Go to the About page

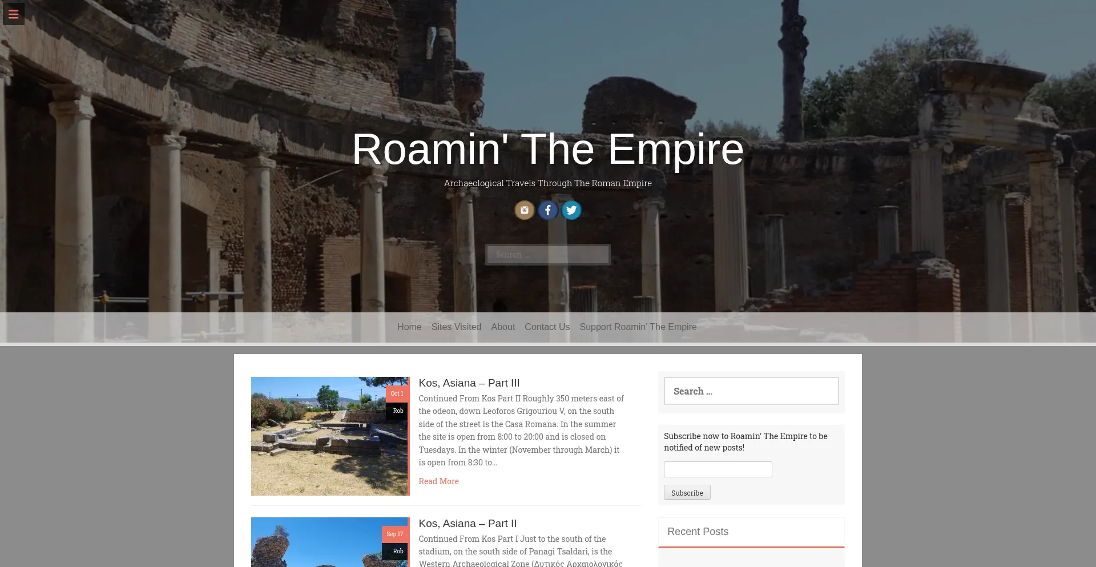click(x=502, y=327)
